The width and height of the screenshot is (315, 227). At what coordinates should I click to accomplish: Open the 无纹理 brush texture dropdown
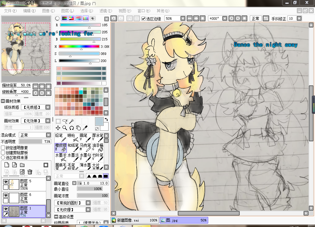88,209
